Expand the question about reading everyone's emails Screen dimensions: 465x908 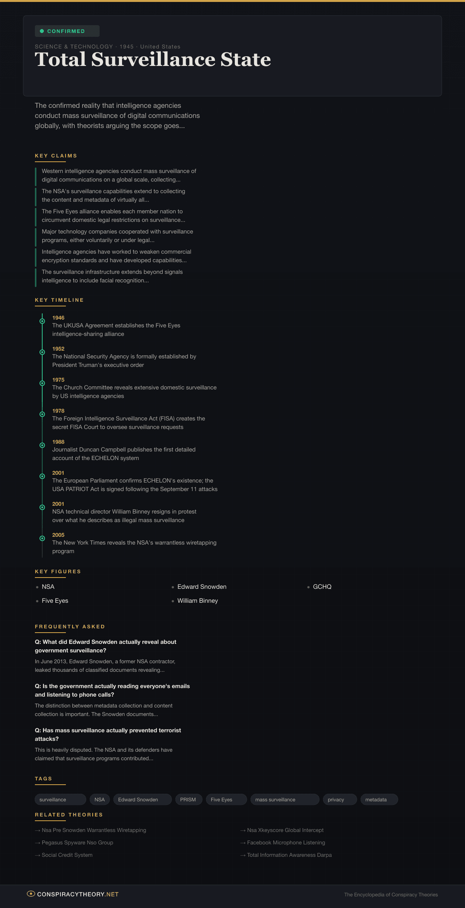click(x=112, y=690)
